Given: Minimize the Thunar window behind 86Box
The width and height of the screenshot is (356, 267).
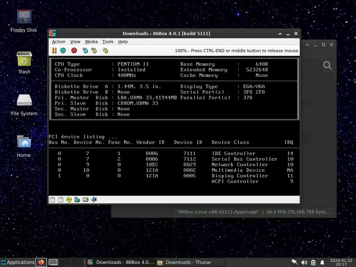Looking at the screenshot, I should [x=315, y=45].
